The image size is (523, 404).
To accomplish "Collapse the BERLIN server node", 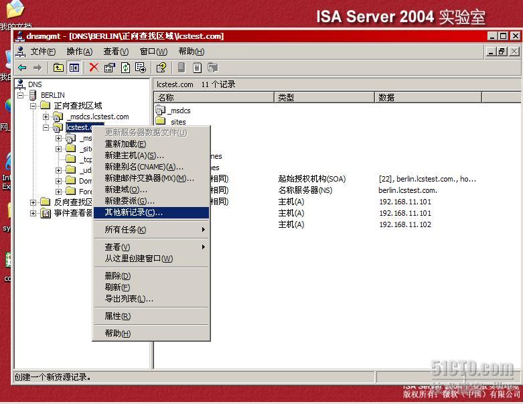I will [x=21, y=95].
